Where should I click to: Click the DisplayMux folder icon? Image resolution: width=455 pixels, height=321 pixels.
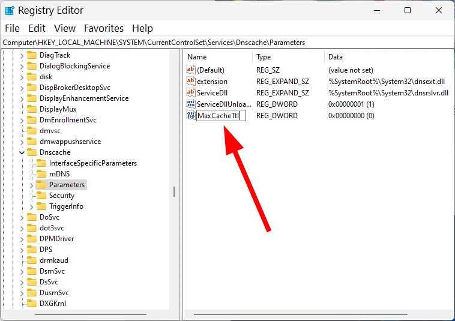pos(32,109)
